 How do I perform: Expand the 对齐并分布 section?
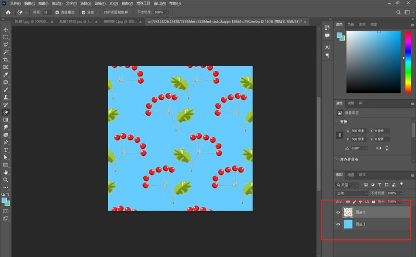pyautogui.click(x=337, y=159)
